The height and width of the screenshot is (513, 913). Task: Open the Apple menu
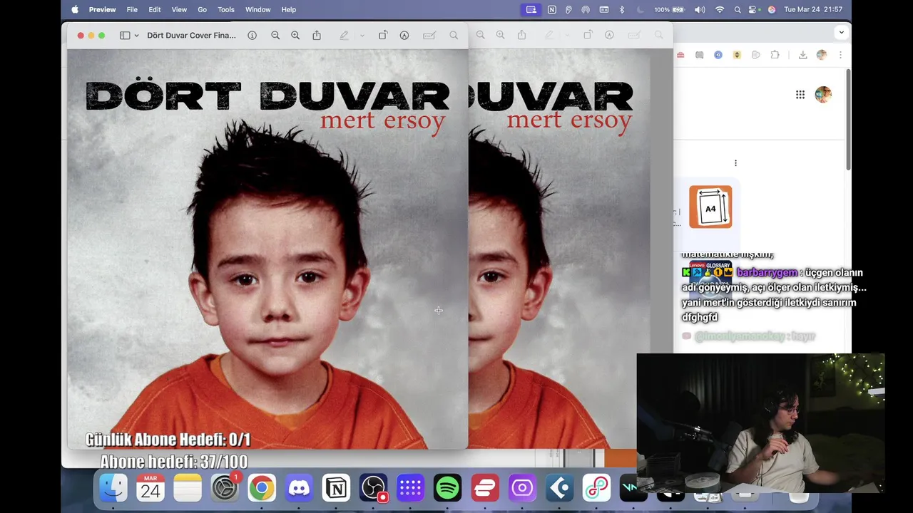click(75, 9)
